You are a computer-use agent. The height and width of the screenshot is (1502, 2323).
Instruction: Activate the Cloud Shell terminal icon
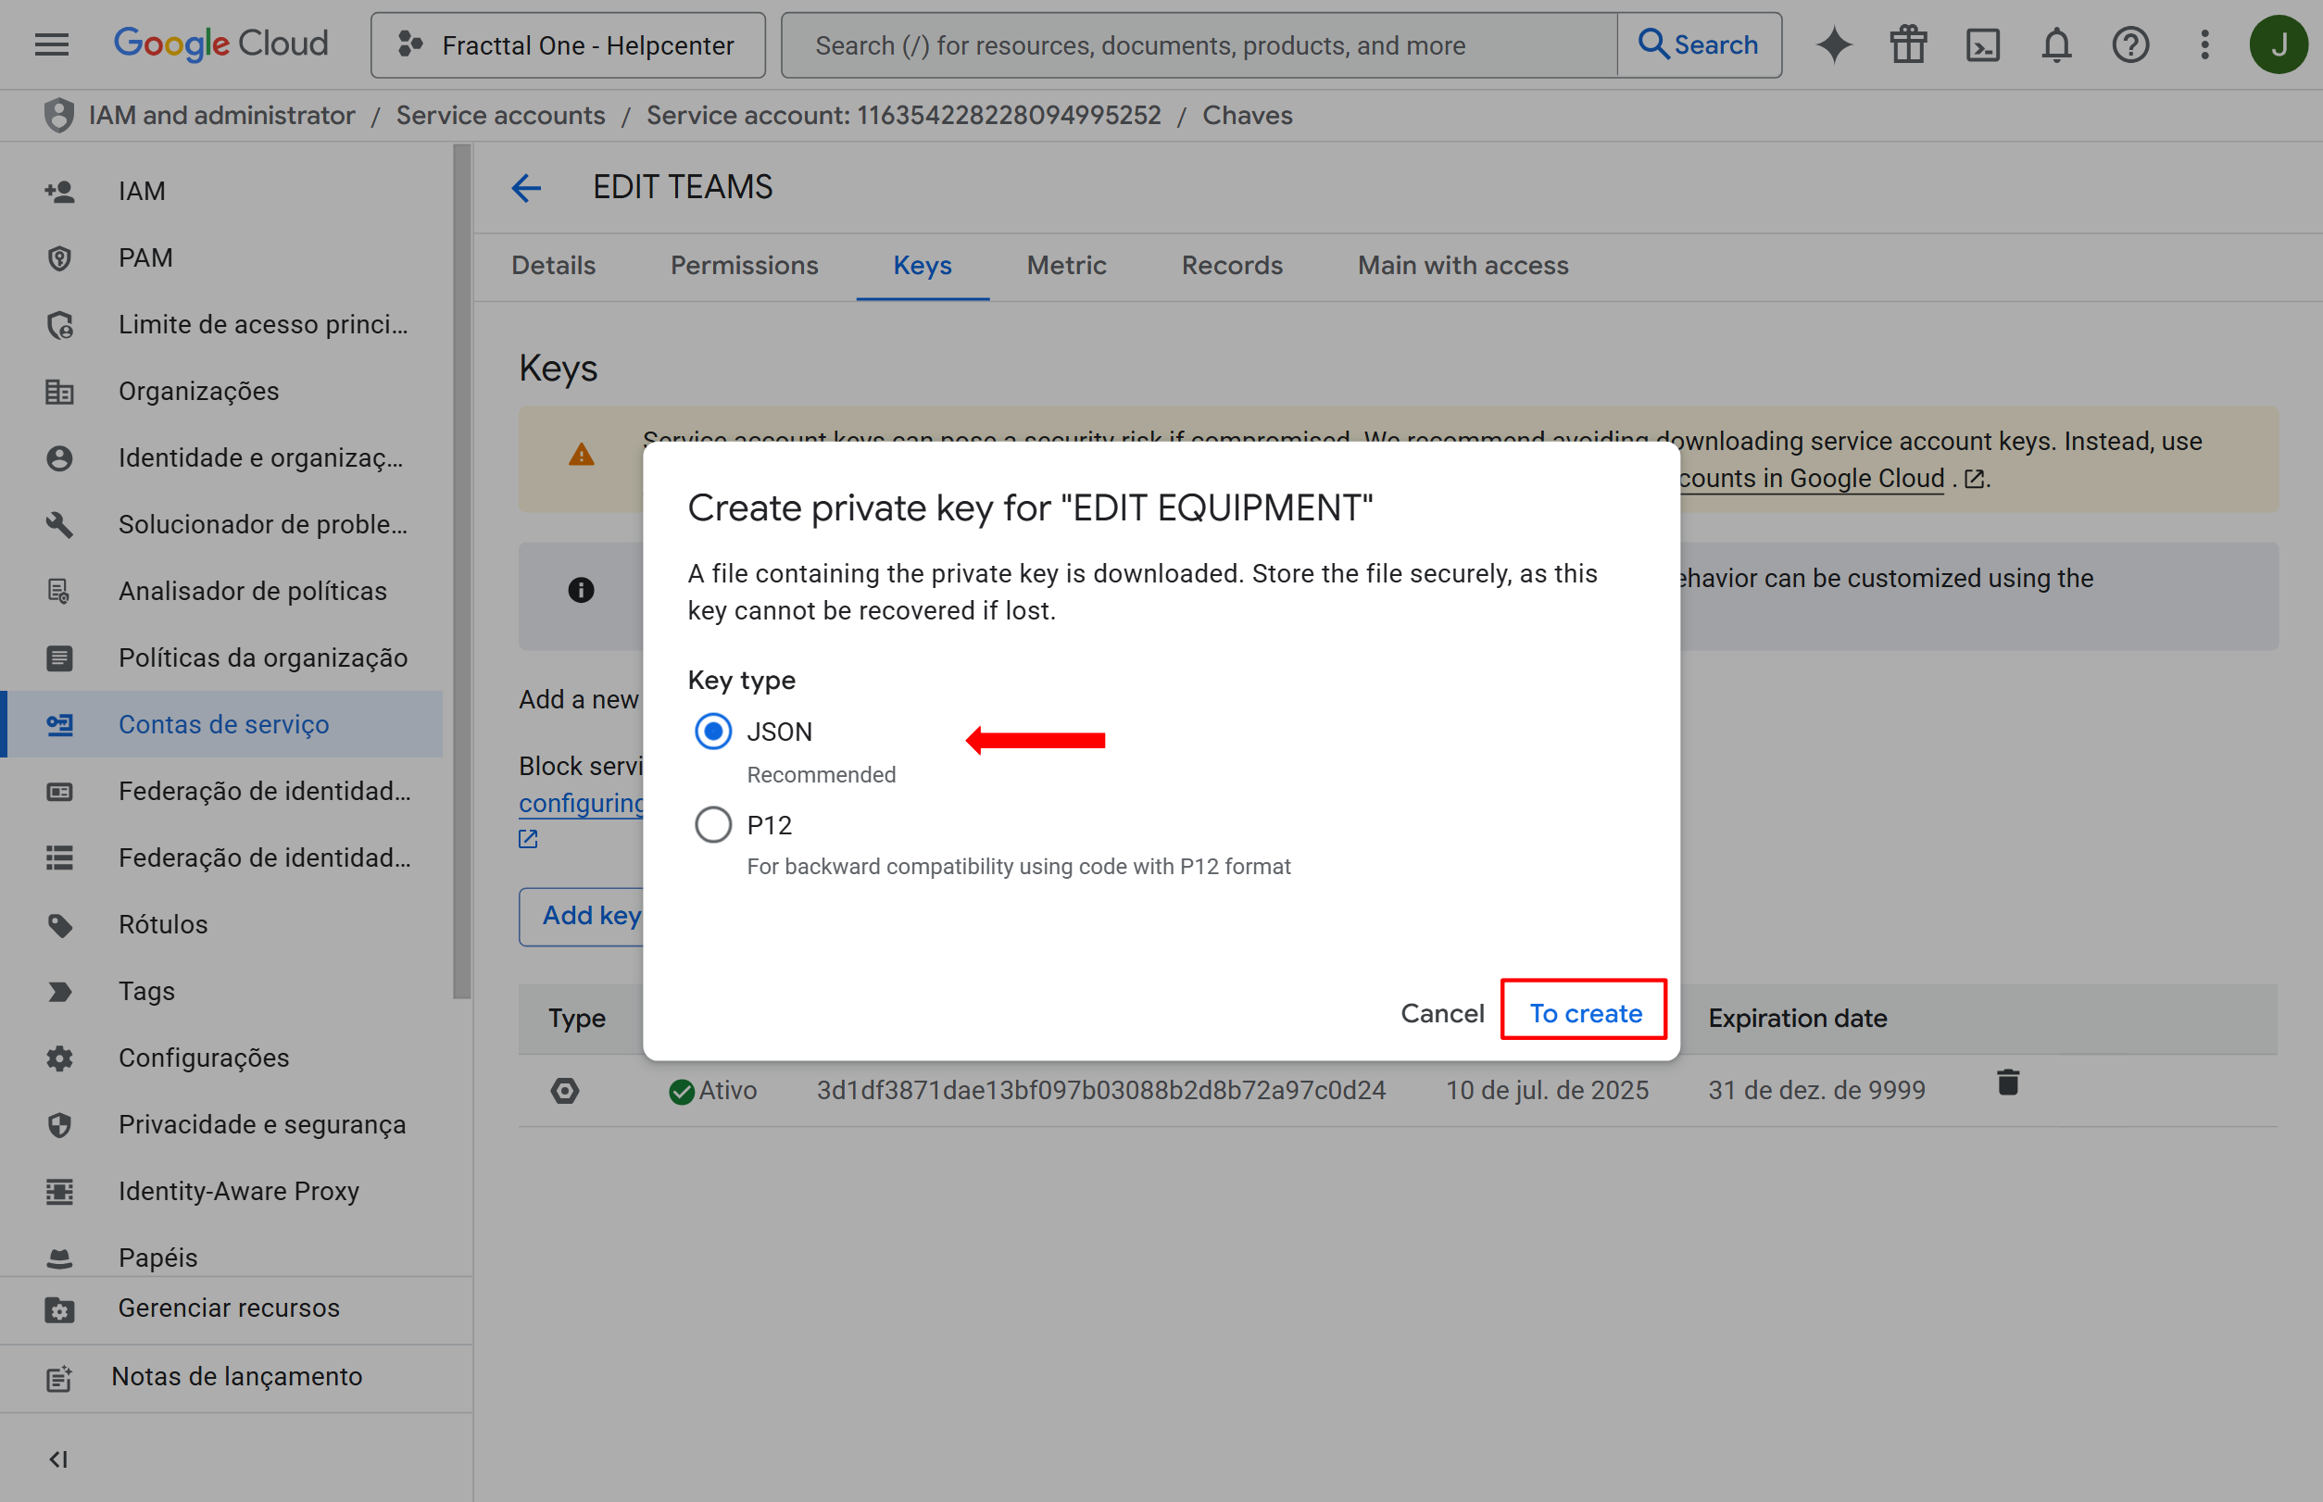(1981, 44)
